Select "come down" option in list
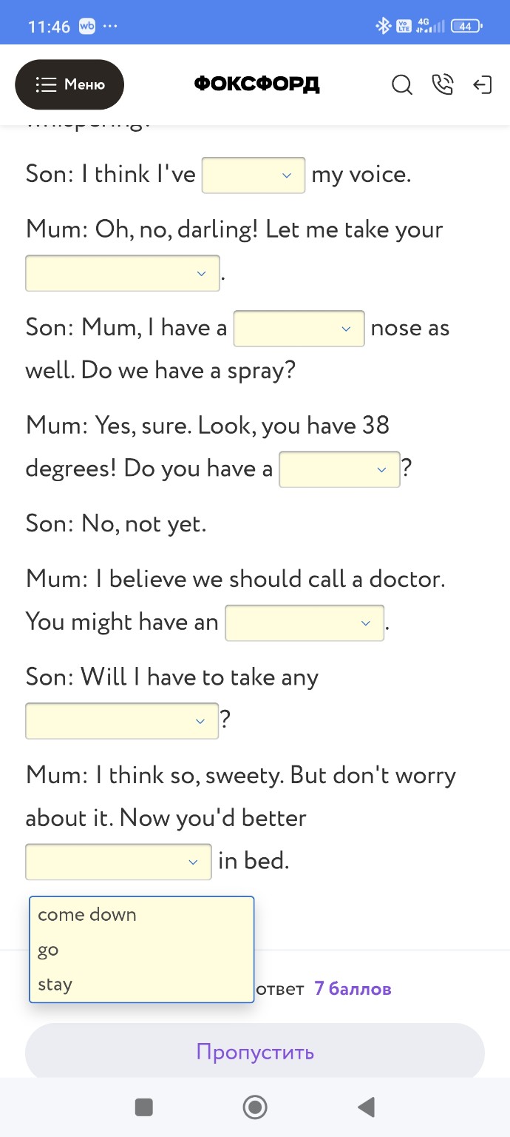The height and width of the screenshot is (1137, 510). 87,915
